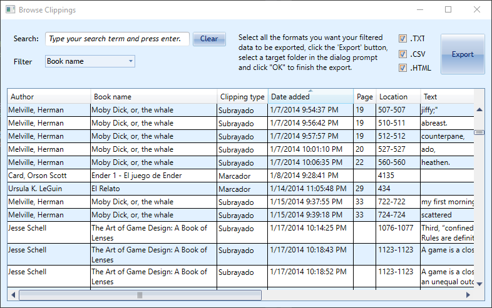This screenshot has height=308, width=492.
Task: Click text cell 'ado,'
Action: click(x=447, y=149)
